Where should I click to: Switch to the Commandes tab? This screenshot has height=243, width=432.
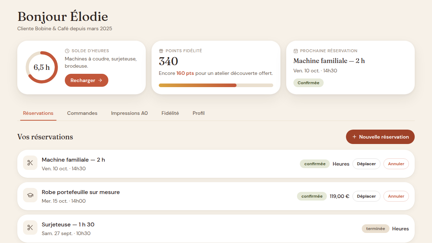pyautogui.click(x=82, y=113)
